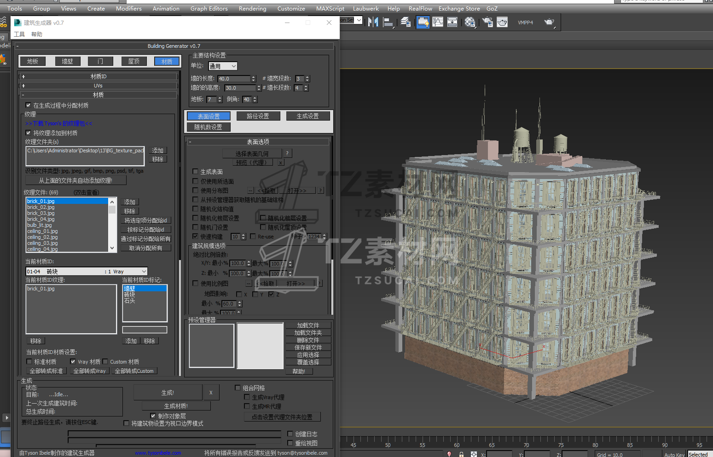Open the Schematic View icon
The height and width of the screenshot is (457, 713).
[x=452, y=22]
